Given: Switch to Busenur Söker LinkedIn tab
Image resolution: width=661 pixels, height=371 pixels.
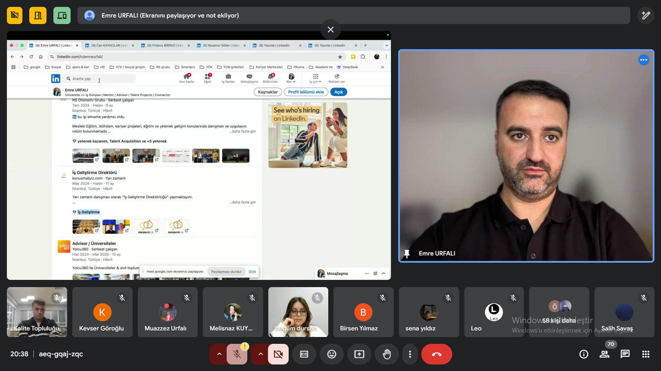Looking at the screenshot, I should coord(221,45).
